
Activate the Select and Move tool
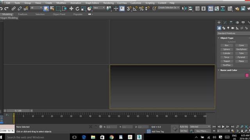click(x=71, y=9)
